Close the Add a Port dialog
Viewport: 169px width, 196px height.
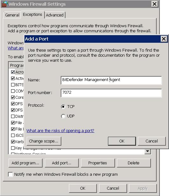pos(164,39)
